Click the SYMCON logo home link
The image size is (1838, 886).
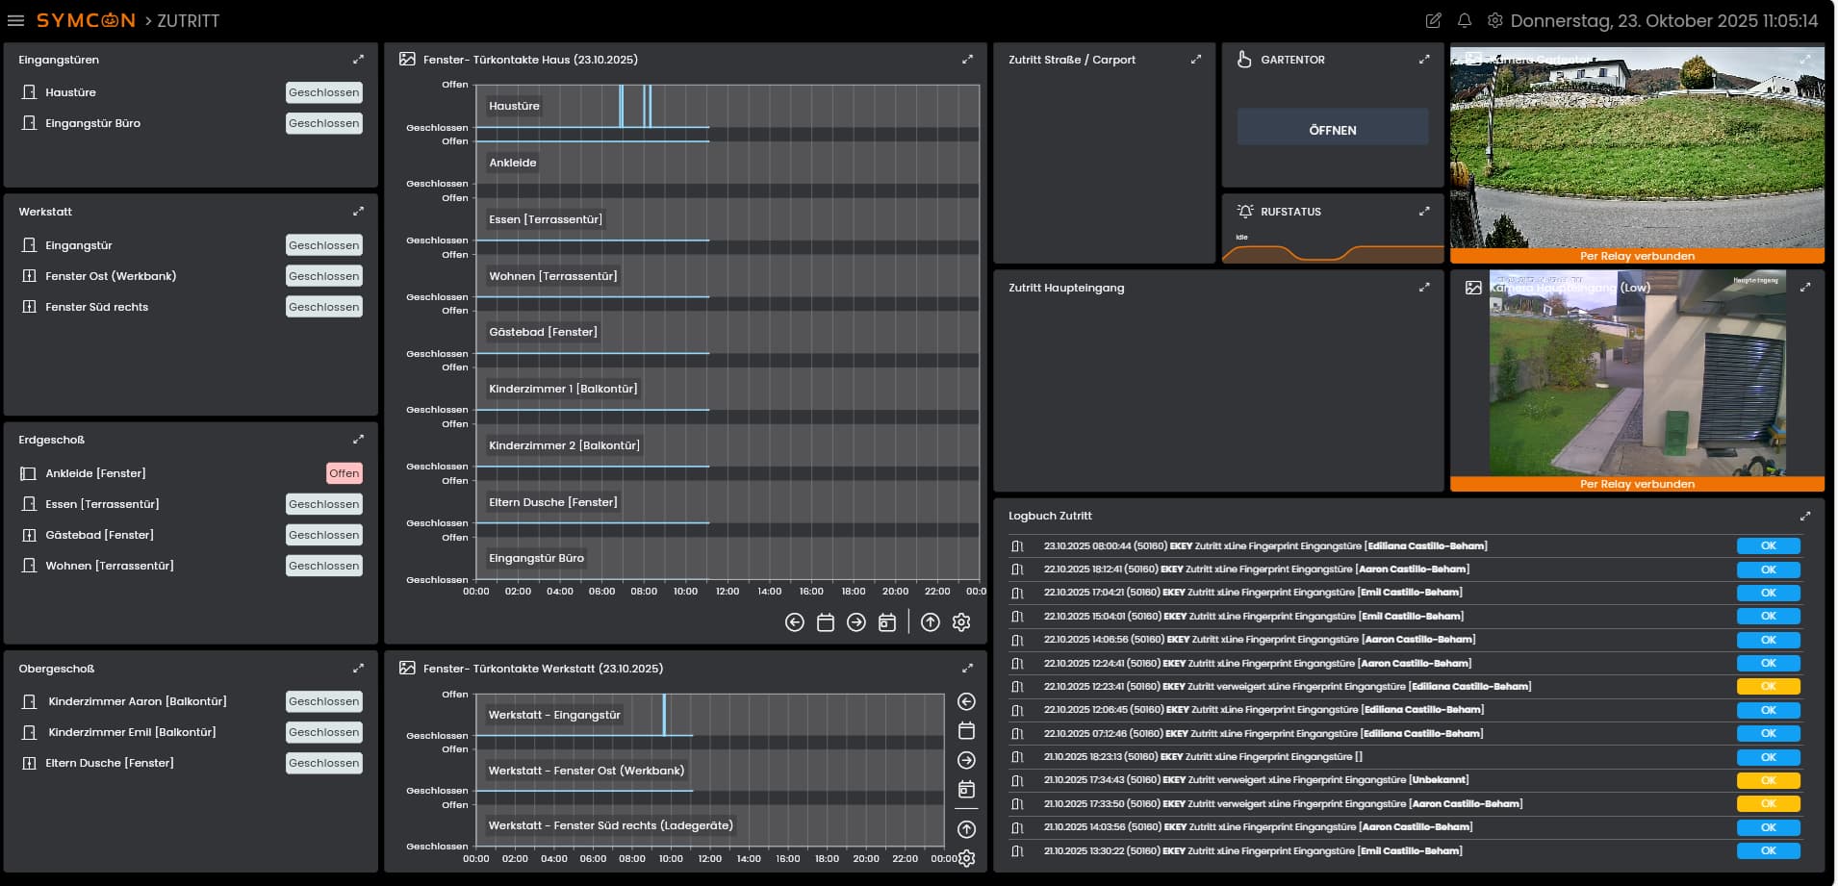86,20
